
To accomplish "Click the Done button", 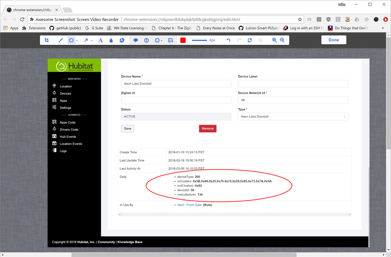I will pos(334,40).
